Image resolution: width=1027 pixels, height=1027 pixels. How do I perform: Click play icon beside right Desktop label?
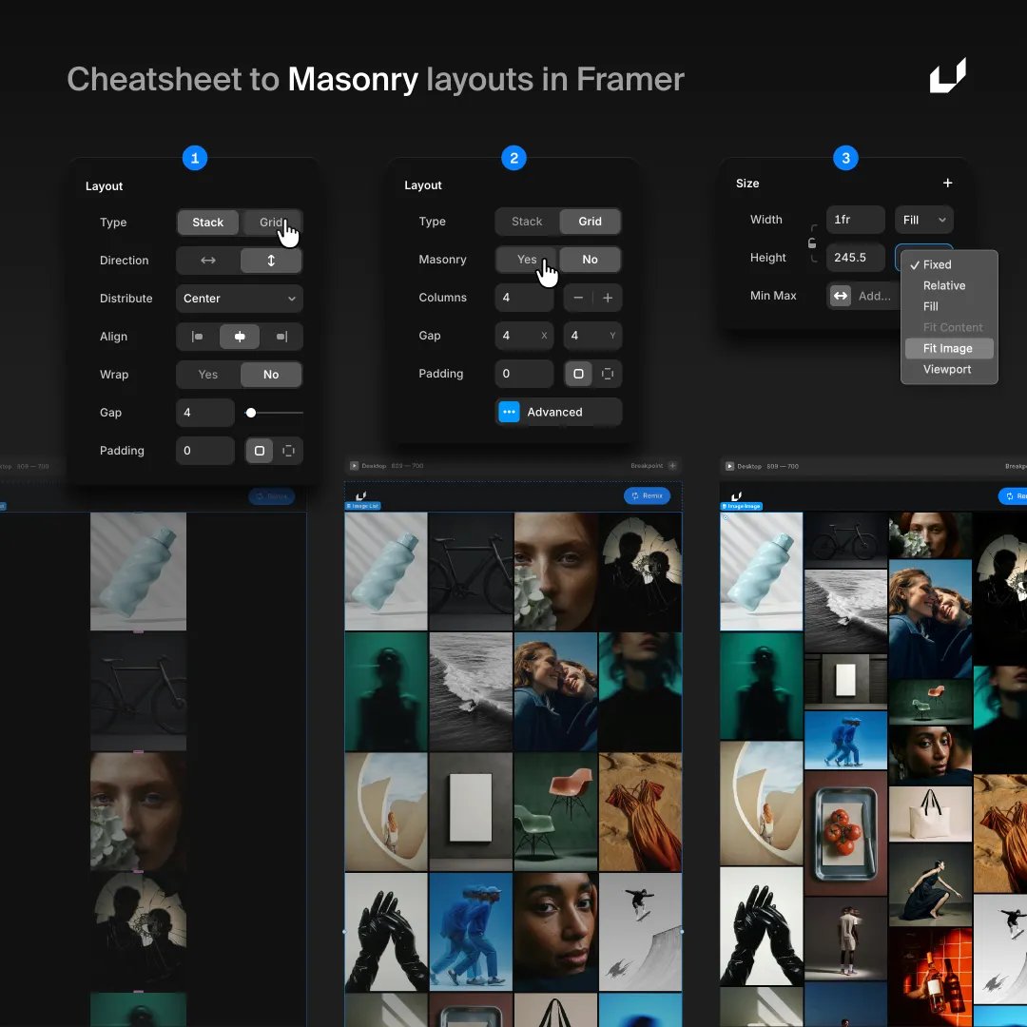pos(729,466)
